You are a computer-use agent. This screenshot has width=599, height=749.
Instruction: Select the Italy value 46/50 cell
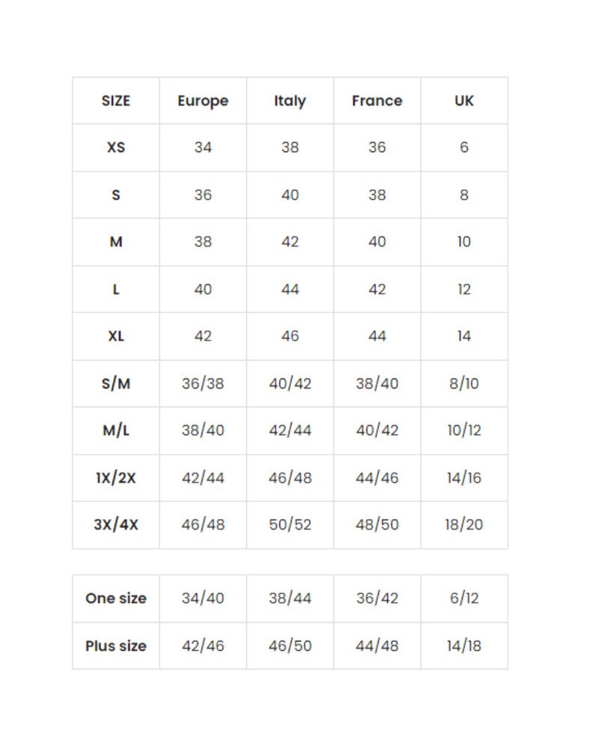[x=290, y=646]
